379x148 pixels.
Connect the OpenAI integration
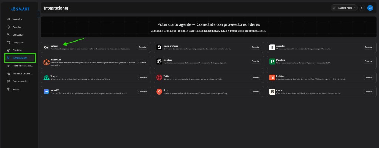[255, 61]
